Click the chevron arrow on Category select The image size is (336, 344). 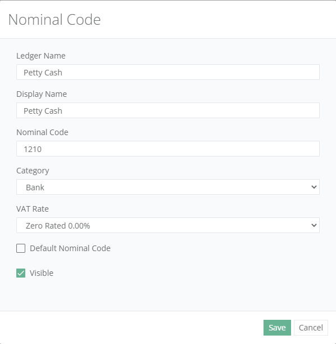coord(314,187)
